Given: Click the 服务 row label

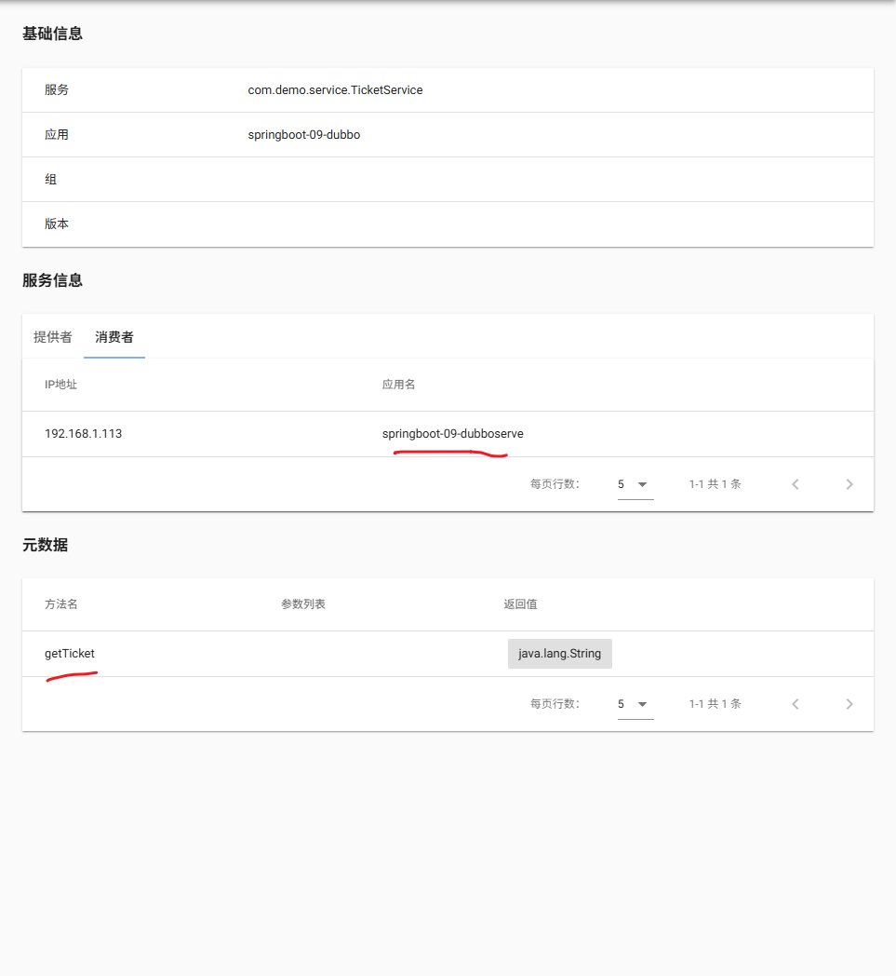Looking at the screenshot, I should point(57,90).
